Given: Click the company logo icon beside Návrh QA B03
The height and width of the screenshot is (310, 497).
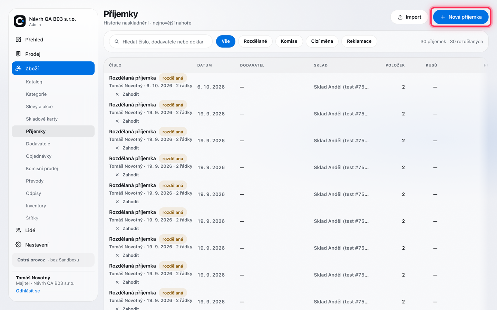Looking at the screenshot, I should (x=20, y=21).
